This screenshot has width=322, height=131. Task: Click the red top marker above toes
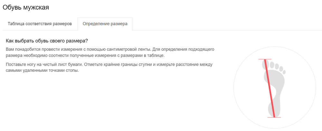point(265,59)
